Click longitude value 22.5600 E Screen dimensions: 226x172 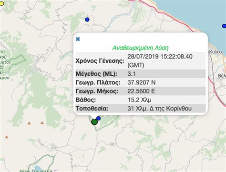pyautogui.click(x=141, y=91)
